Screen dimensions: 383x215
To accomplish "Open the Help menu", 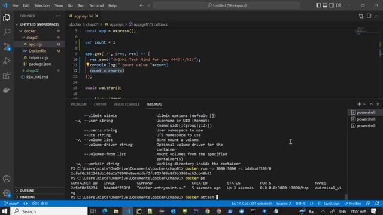I will point(113,5).
